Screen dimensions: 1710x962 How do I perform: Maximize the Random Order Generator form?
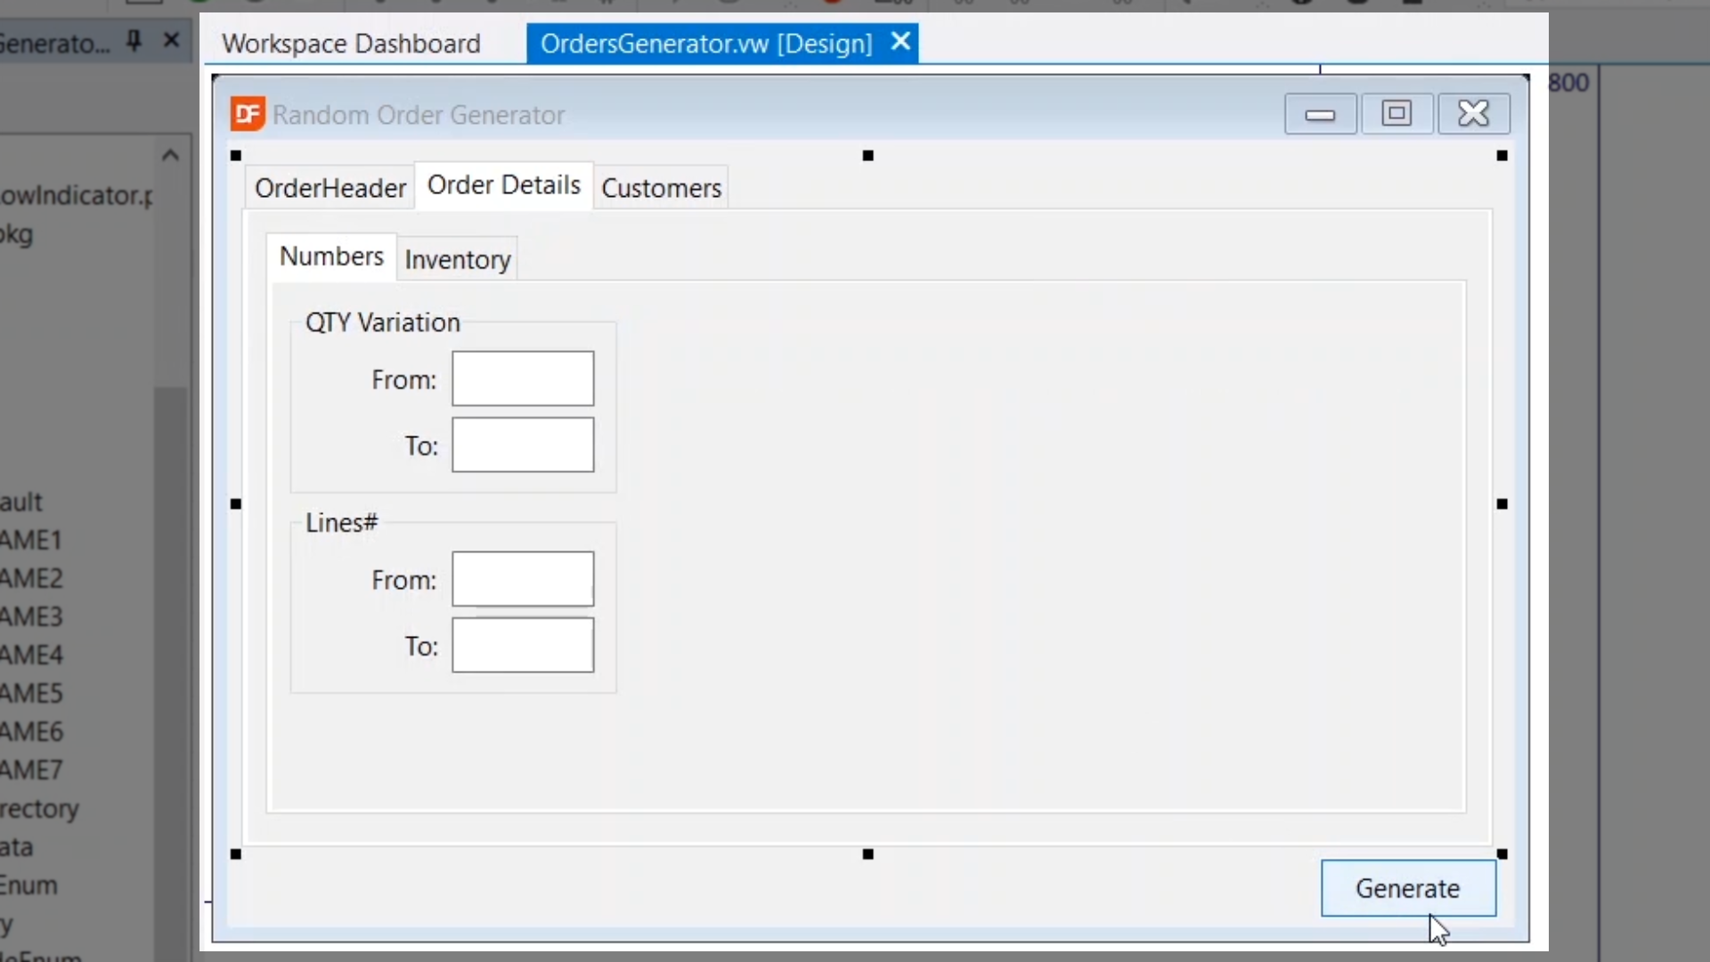[x=1396, y=114]
